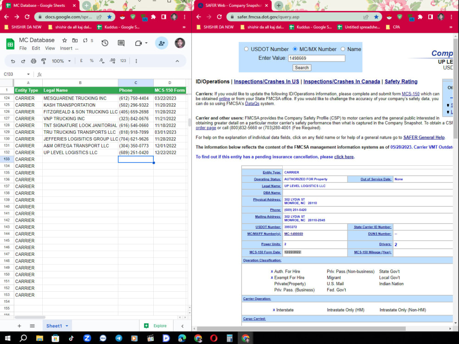Show more bookmarks in Sheets window
Image resolution: width=459 pixels, height=344 pixels.
click(184, 27)
